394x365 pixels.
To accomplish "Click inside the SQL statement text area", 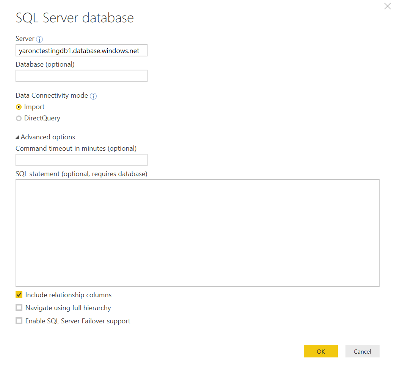I will pos(197,233).
